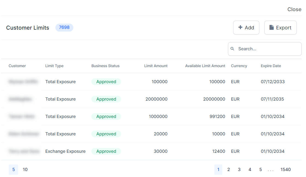This screenshot has width=306, height=177.
Task: Sort by Business Status column header
Action: pos(105,66)
